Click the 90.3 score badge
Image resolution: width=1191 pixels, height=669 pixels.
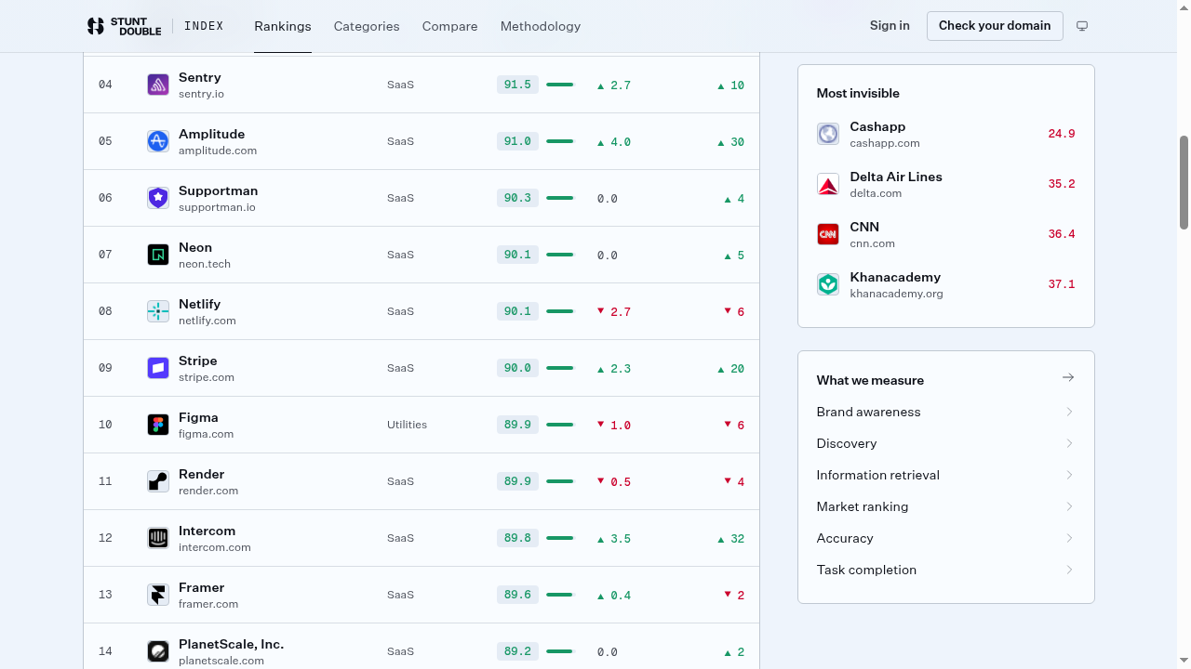point(517,198)
